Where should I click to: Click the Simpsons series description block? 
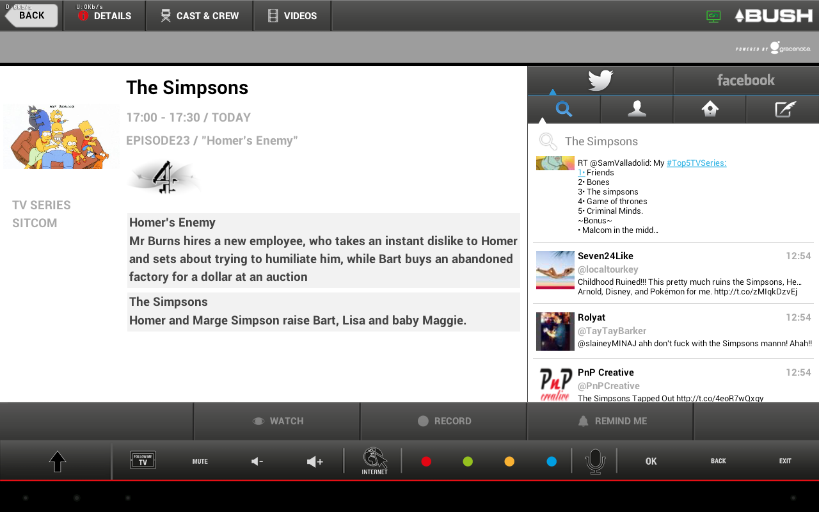coord(324,312)
